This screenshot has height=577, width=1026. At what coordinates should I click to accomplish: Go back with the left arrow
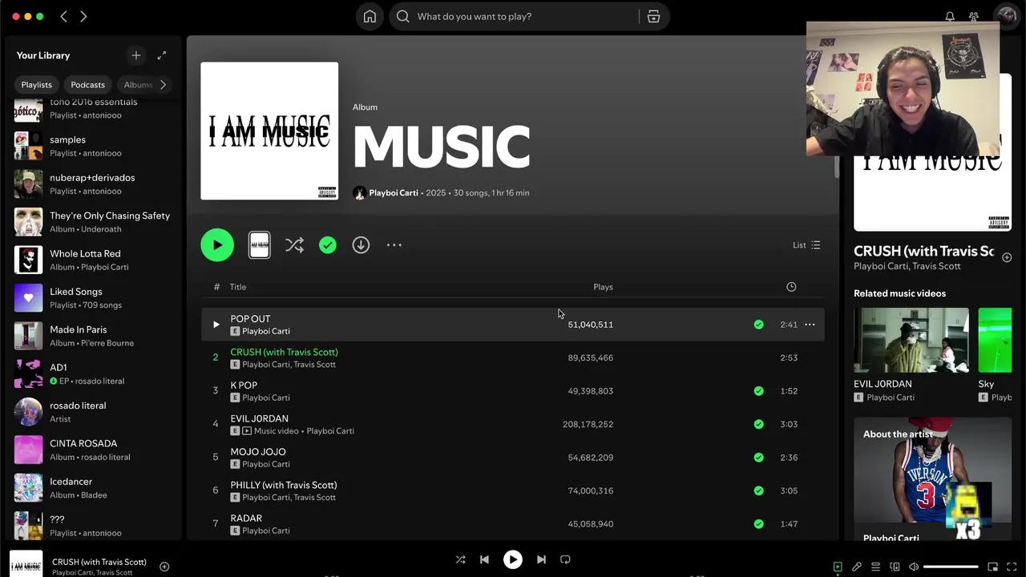64,16
